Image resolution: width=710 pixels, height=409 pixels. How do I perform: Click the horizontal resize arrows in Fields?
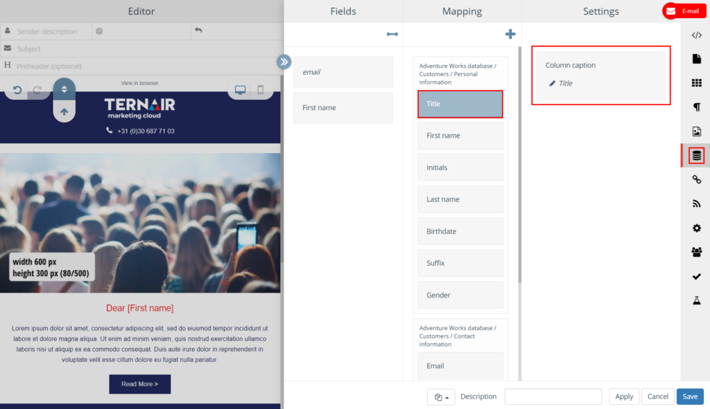tap(392, 35)
